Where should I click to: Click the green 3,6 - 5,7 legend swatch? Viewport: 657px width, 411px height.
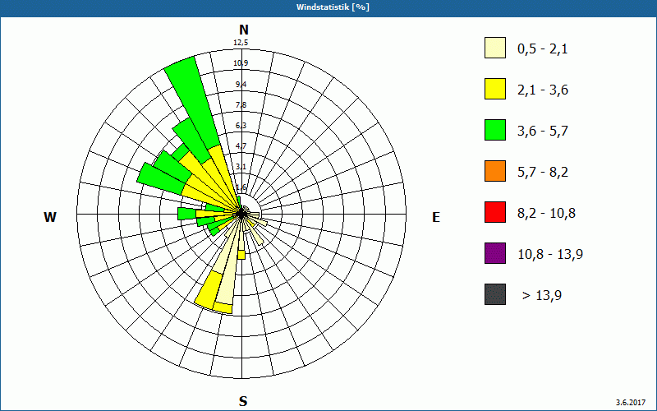click(495, 130)
